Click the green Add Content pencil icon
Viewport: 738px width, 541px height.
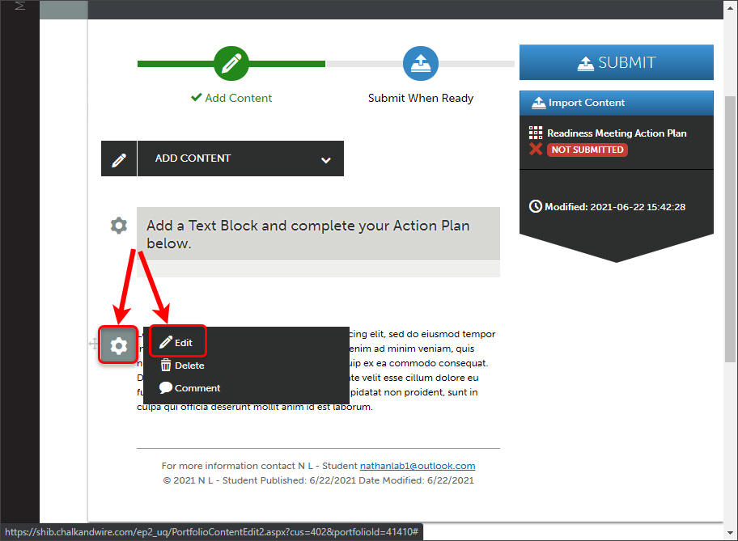point(231,63)
